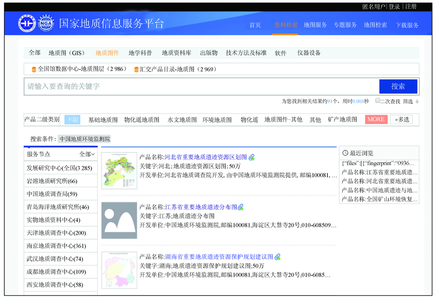The image size is (436, 298).
Task: Filter by 物化遥地质图 category
Action: 142,120
